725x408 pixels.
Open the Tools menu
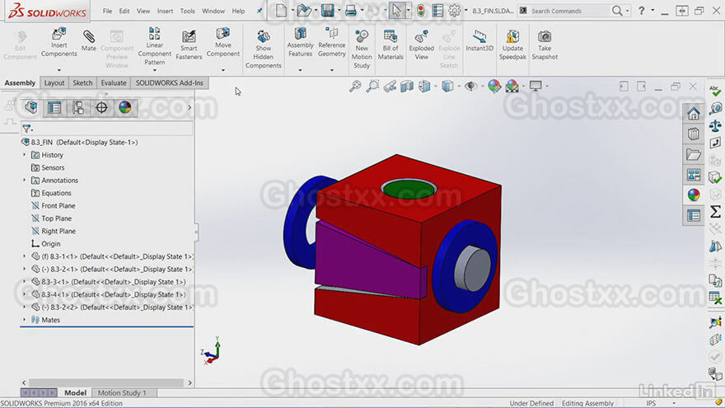pos(187,11)
